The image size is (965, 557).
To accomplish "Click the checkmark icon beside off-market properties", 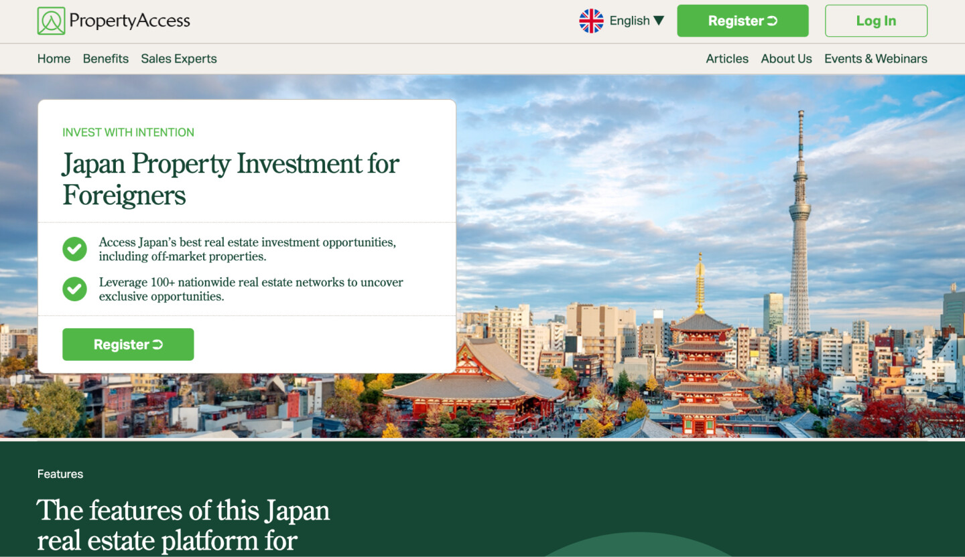I will point(74,249).
